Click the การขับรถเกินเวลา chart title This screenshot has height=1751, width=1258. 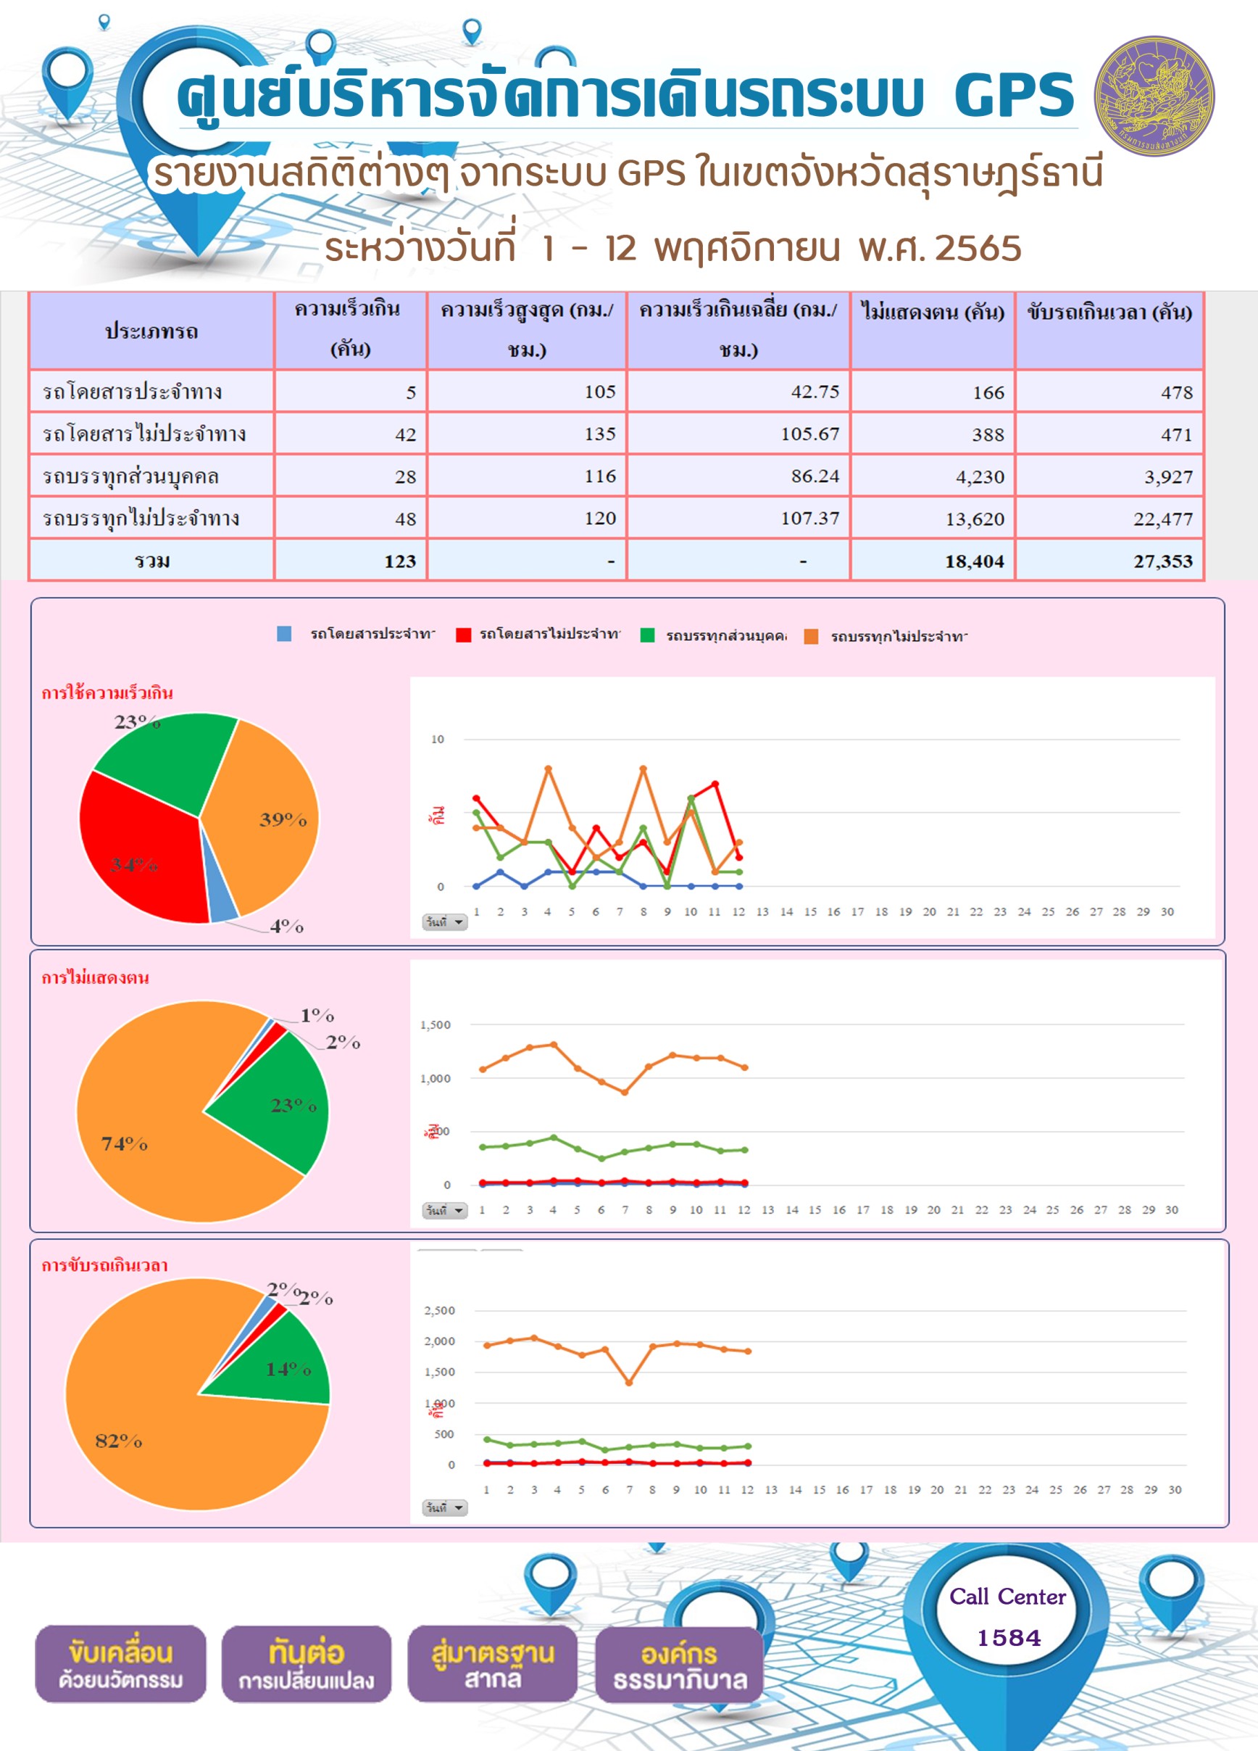click(104, 1265)
